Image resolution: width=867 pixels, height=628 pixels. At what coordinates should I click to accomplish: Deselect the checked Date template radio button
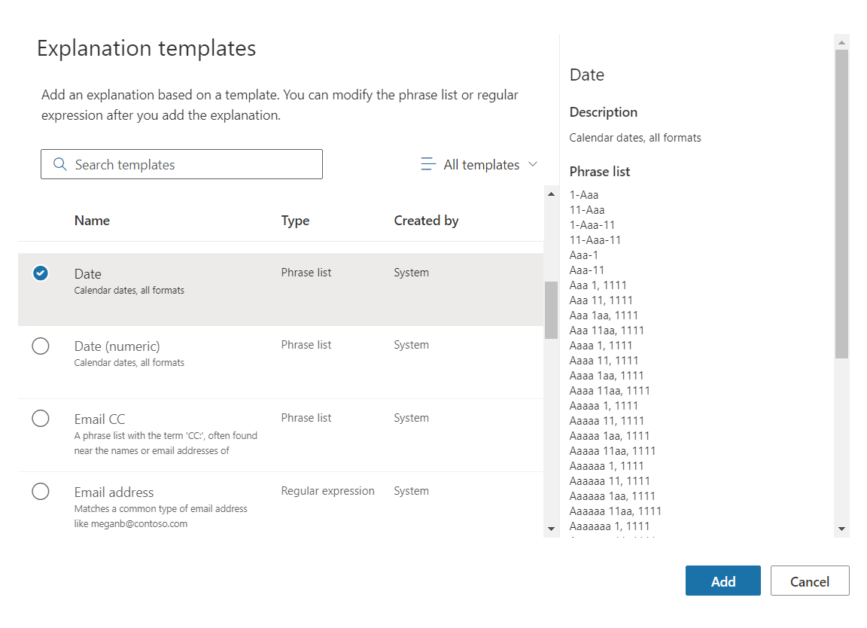coord(41,273)
